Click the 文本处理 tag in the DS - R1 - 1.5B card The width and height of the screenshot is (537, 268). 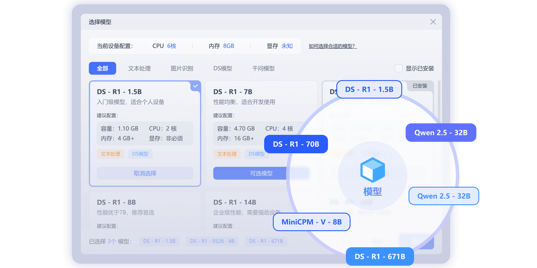pyautogui.click(x=111, y=154)
